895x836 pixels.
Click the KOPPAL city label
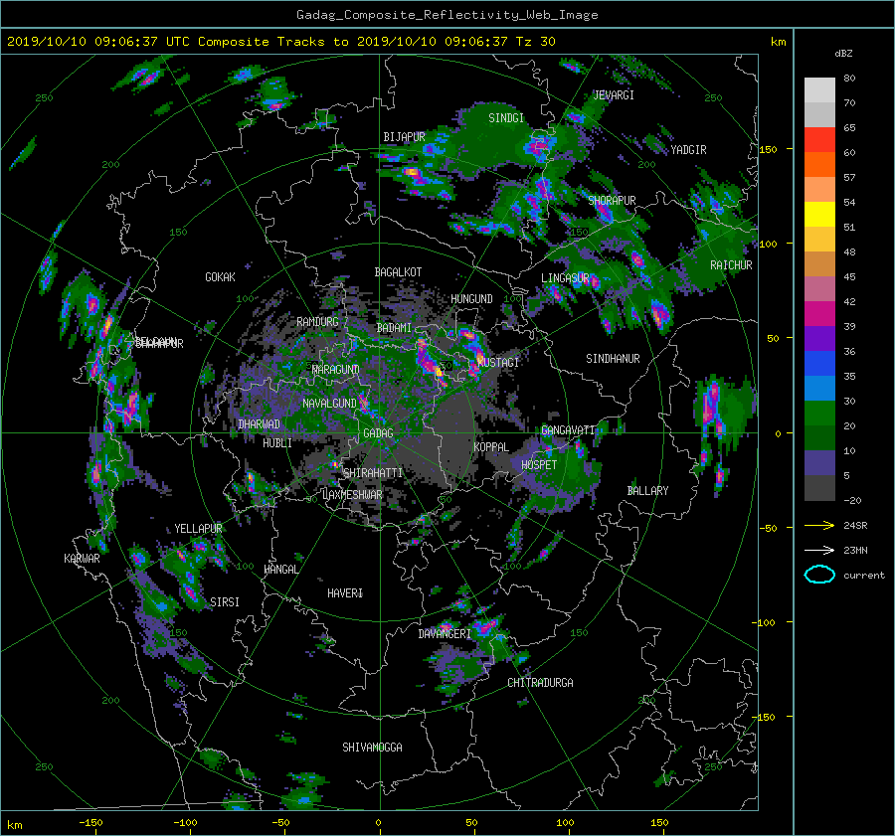point(491,447)
